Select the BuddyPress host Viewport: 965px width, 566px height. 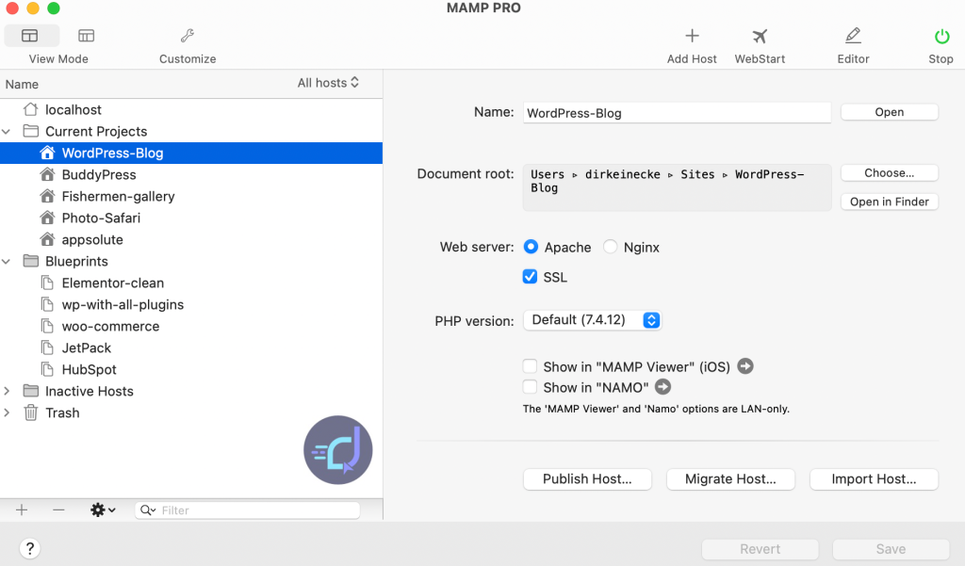coord(191,175)
